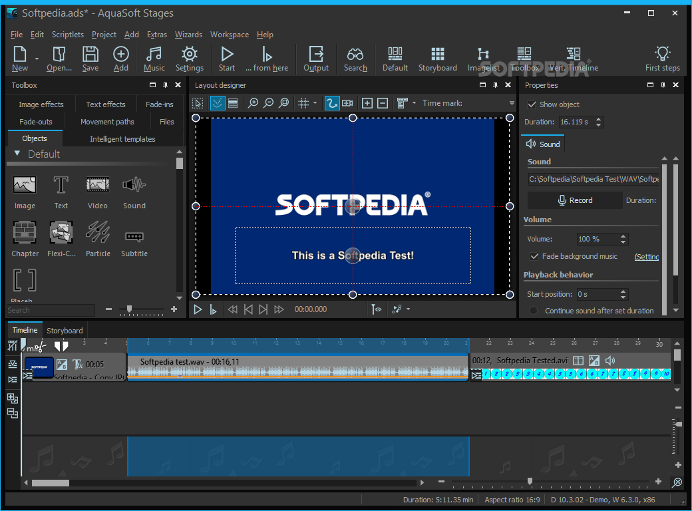The image size is (692, 511).
Task: Select the Chapter object icon
Action: pyautogui.click(x=25, y=232)
